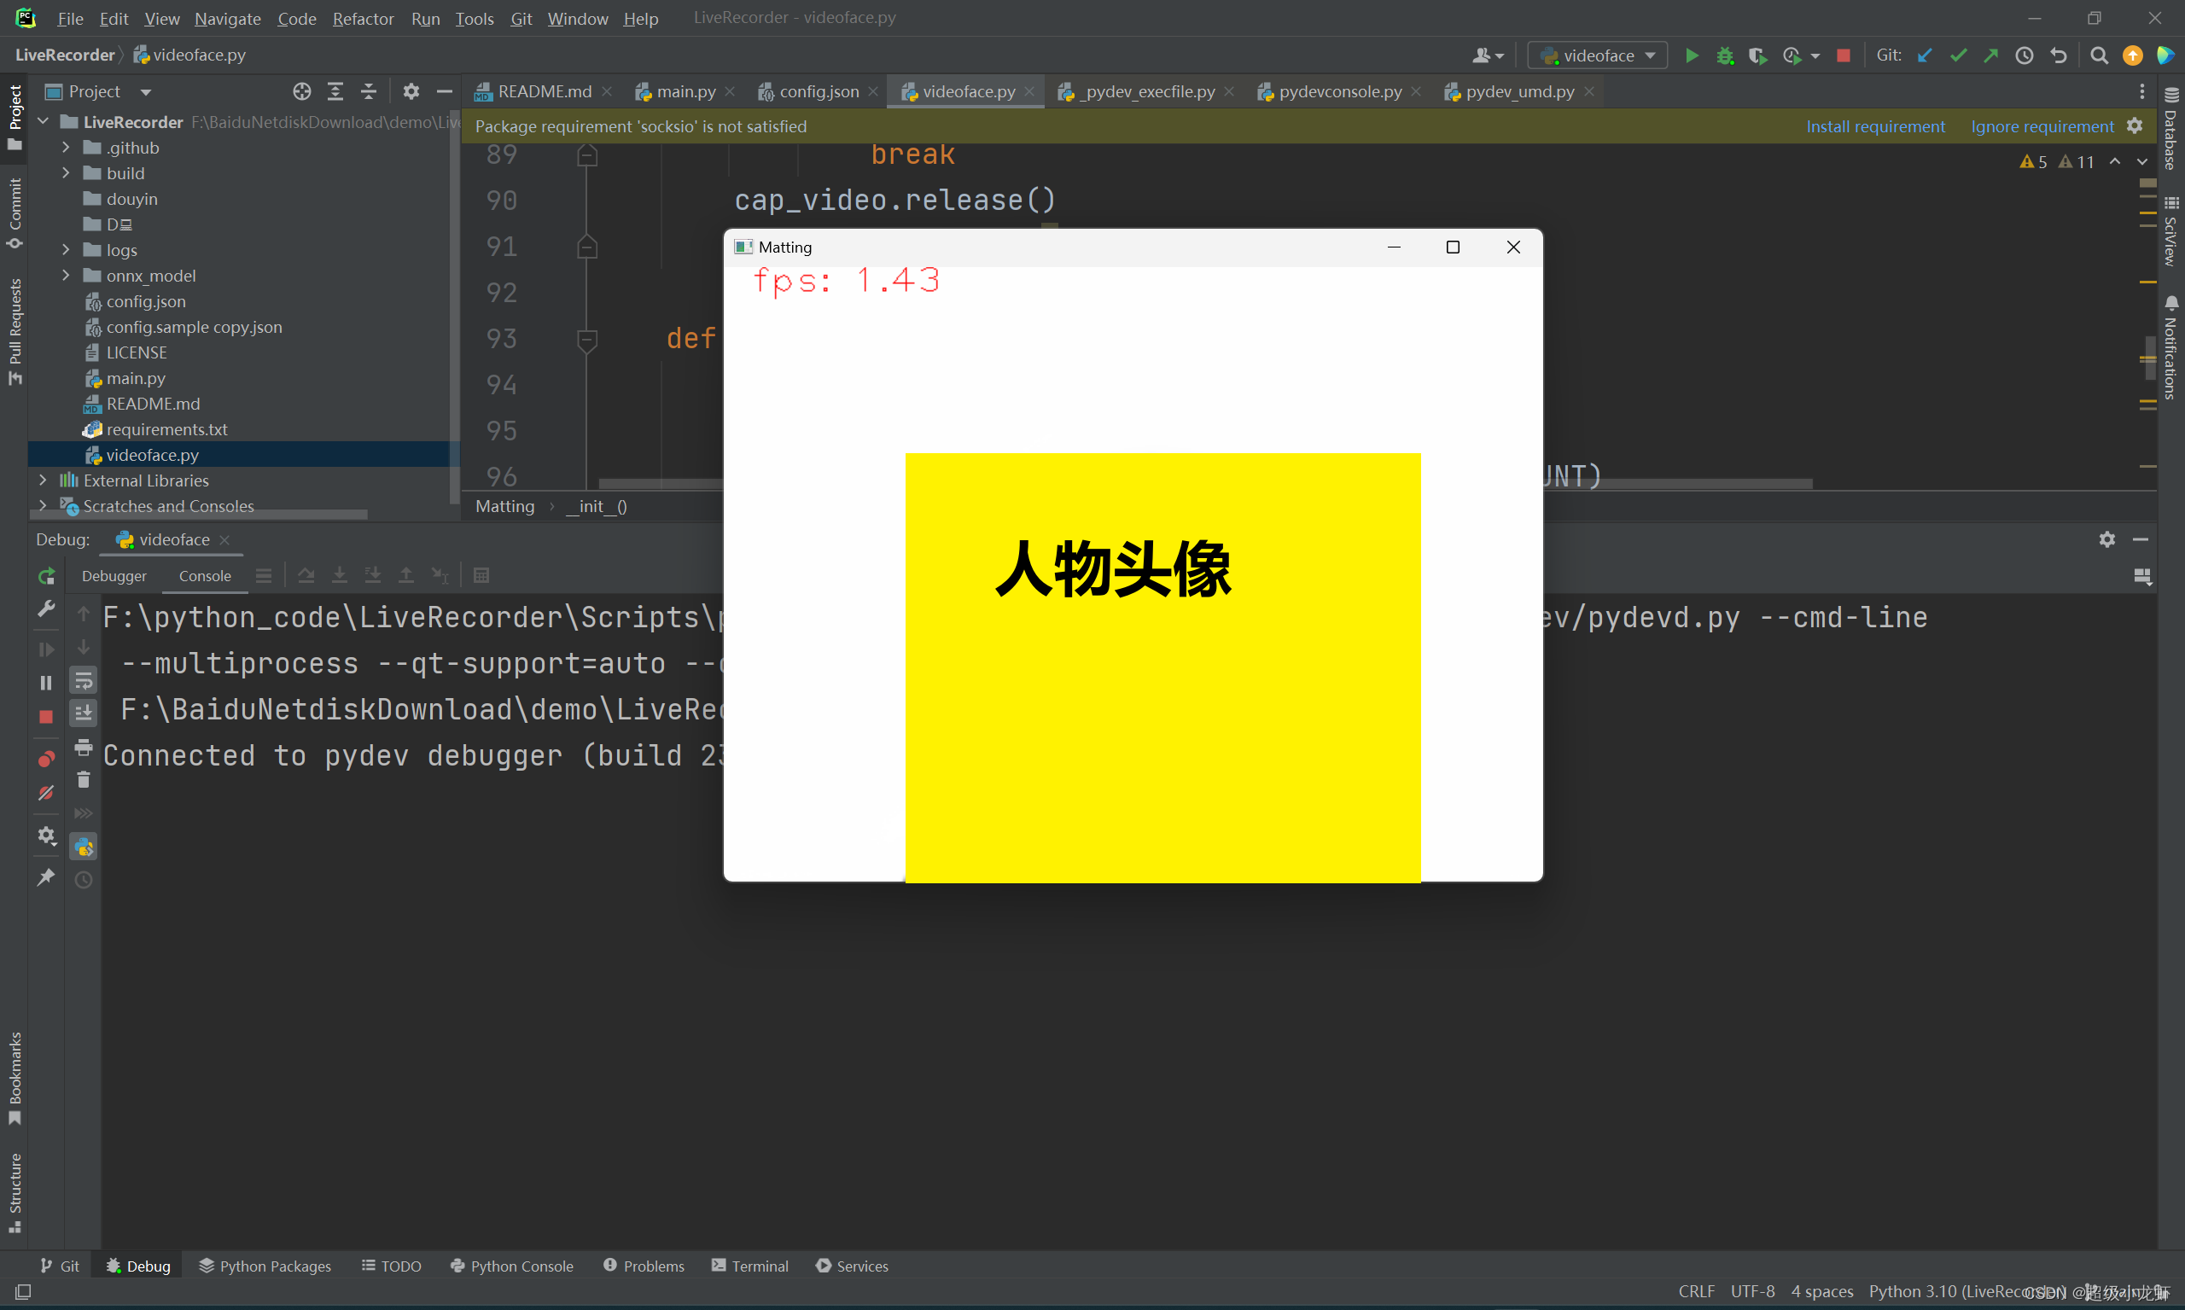Switch to Debugger tab in Debug panel
Screen dimensions: 2185x1310
pyautogui.click(x=114, y=575)
